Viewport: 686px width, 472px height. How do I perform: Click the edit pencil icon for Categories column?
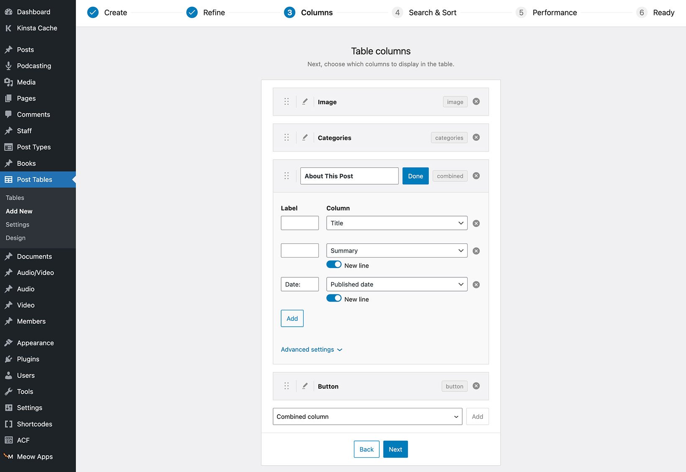(x=305, y=137)
